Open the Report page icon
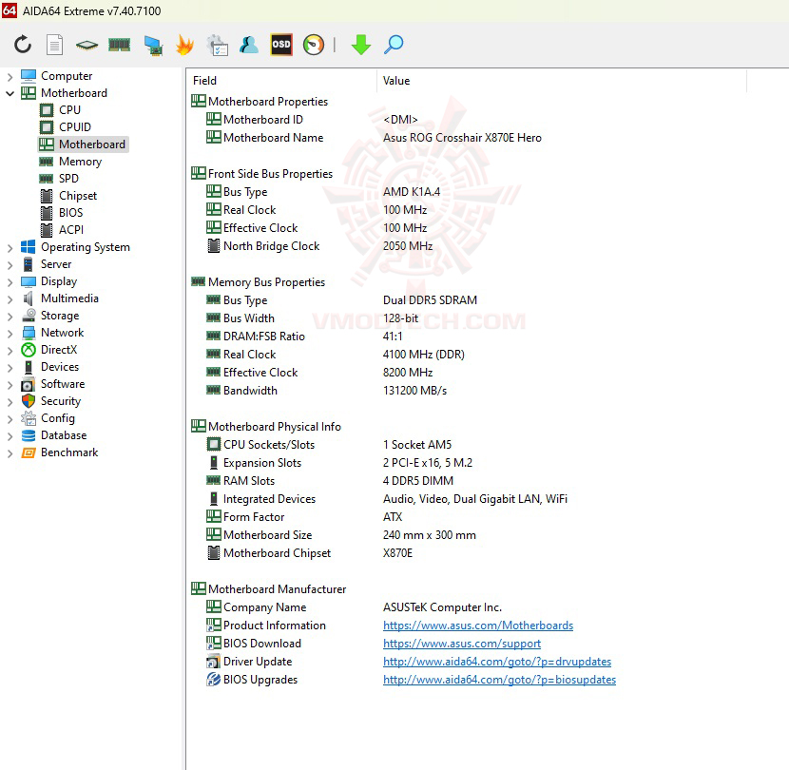This screenshot has height=770, width=789. [54, 45]
